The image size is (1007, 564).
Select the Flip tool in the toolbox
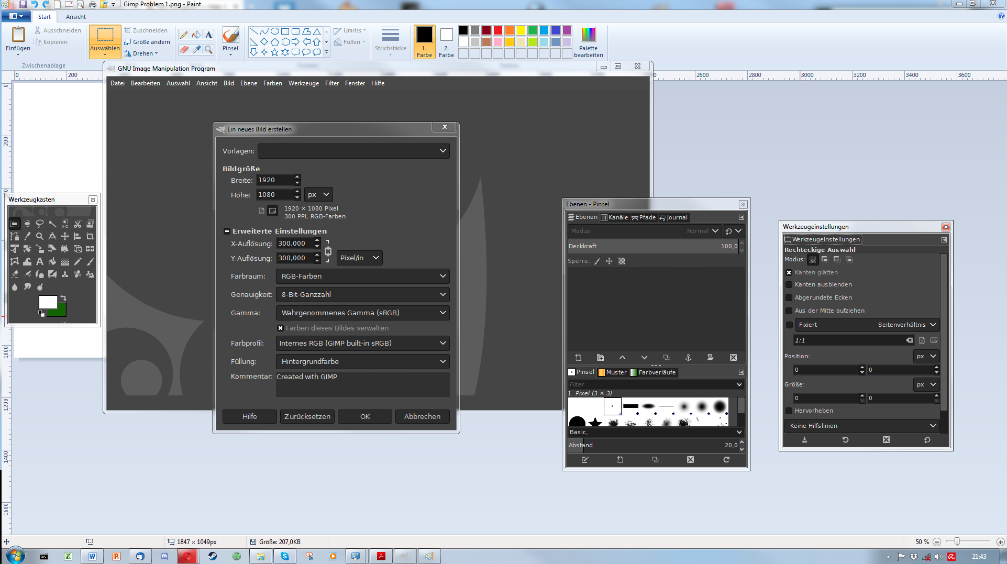[90, 249]
